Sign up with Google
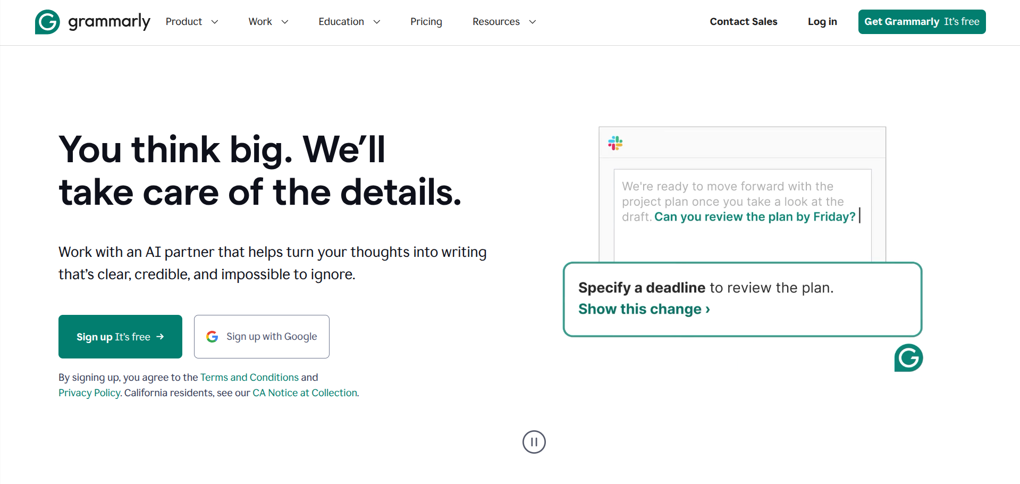 [x=262, y=337]
